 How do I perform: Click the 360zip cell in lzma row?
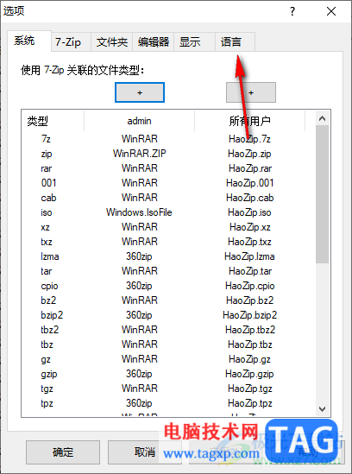point(139,256)
